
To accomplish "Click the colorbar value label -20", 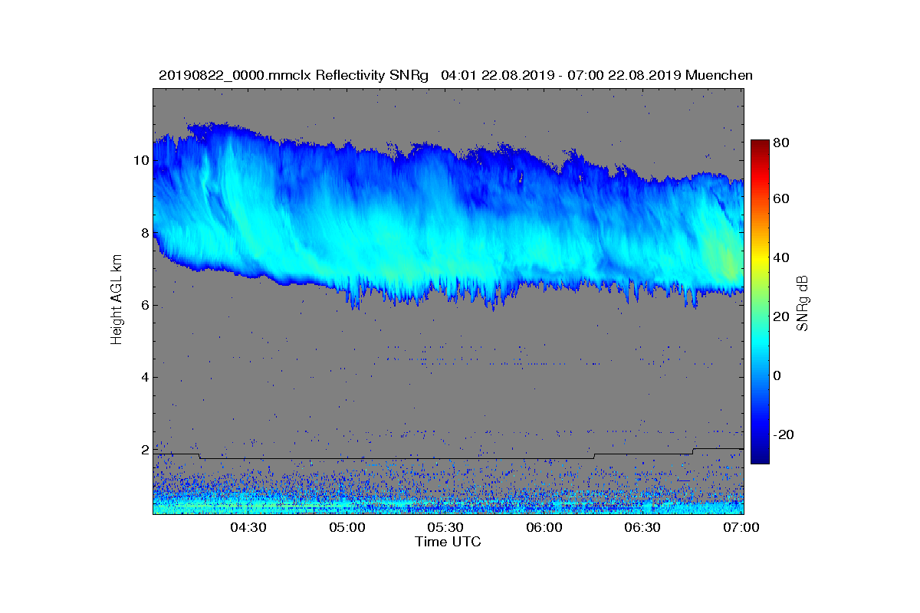I will tap(785, 434).
